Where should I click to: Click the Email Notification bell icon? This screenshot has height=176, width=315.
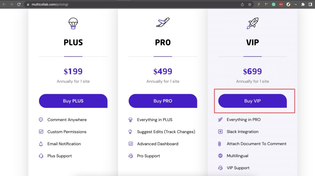coord(41,144)
